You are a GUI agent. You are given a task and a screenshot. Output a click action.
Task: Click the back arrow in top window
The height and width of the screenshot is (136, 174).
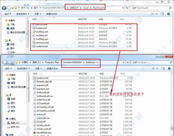tap(4, 8)
